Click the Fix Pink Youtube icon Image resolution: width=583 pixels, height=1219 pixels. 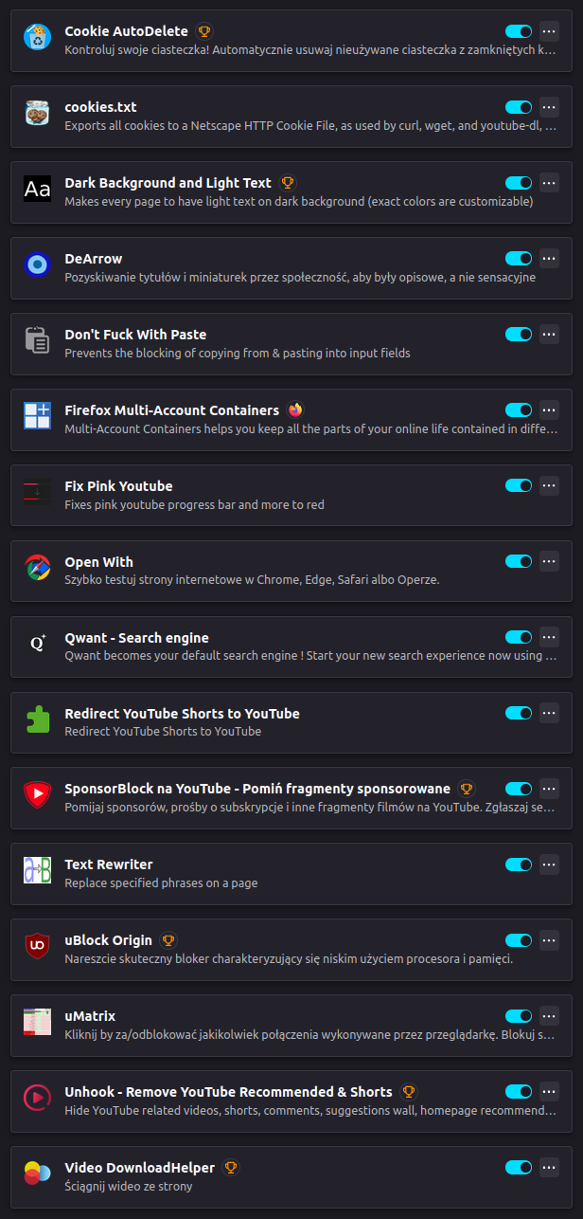(37, 492)
